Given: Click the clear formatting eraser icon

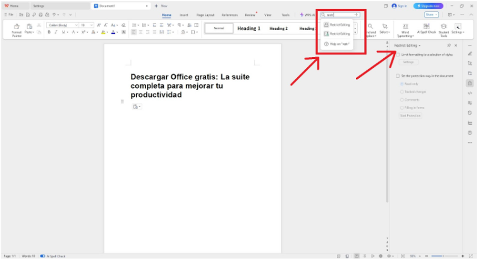Looking at the screenshot, I should click(x=123, y=25).
